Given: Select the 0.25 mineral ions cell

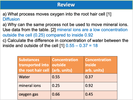Looking at the screenshot, I should 67,86.
